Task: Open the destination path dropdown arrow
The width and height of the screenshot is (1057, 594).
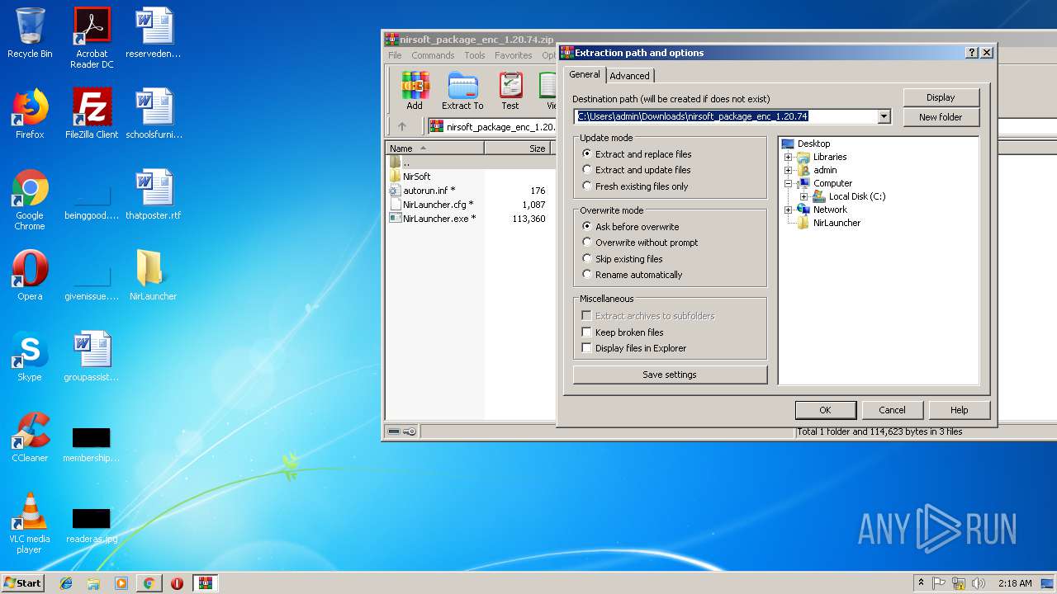Action: [884, 116]
